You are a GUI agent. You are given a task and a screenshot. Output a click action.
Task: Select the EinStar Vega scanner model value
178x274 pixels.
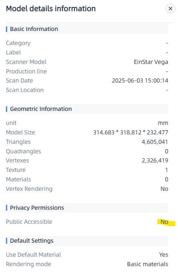(x=151, y=62)
